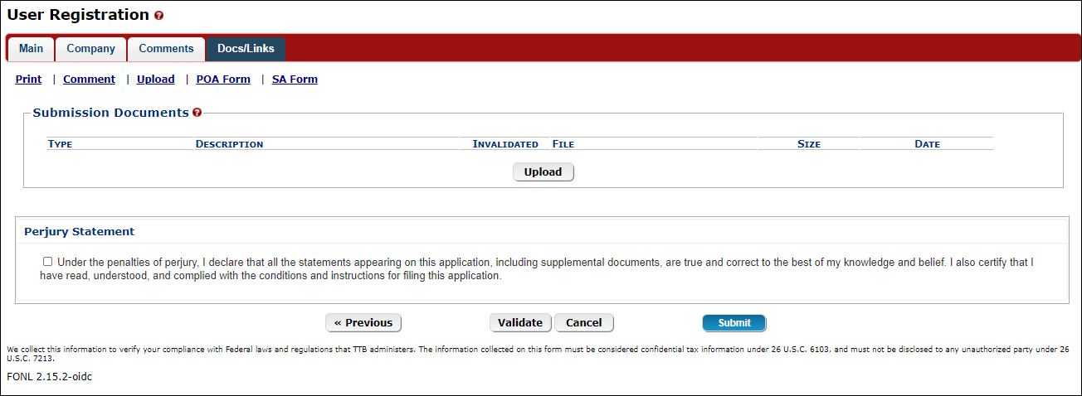Open the POA Form link
This screenshot has height=396, width=1082.
point(223,80)
